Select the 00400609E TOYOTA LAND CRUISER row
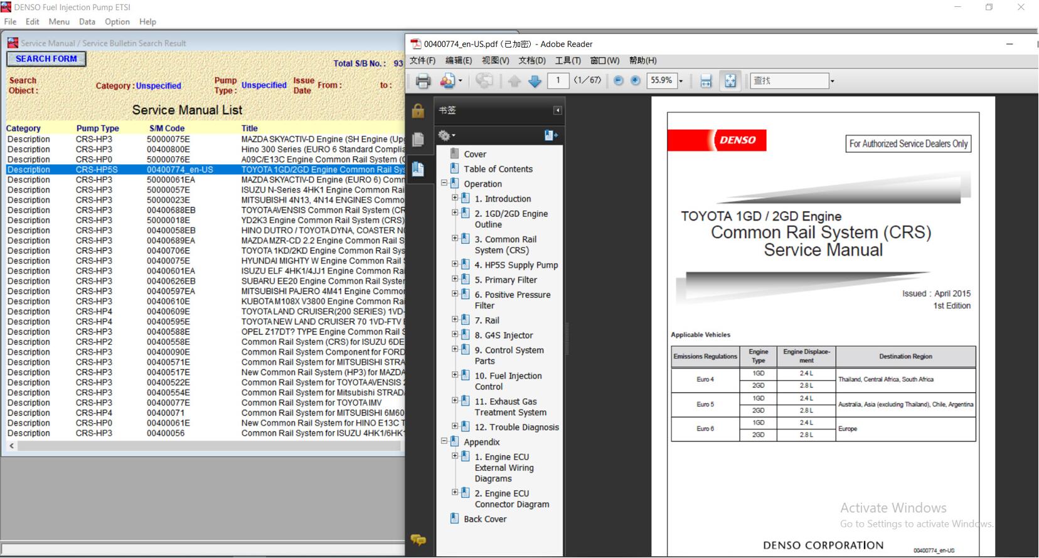Image resolution: width=1039 pixels, height=558 pixels. [205, 312]
